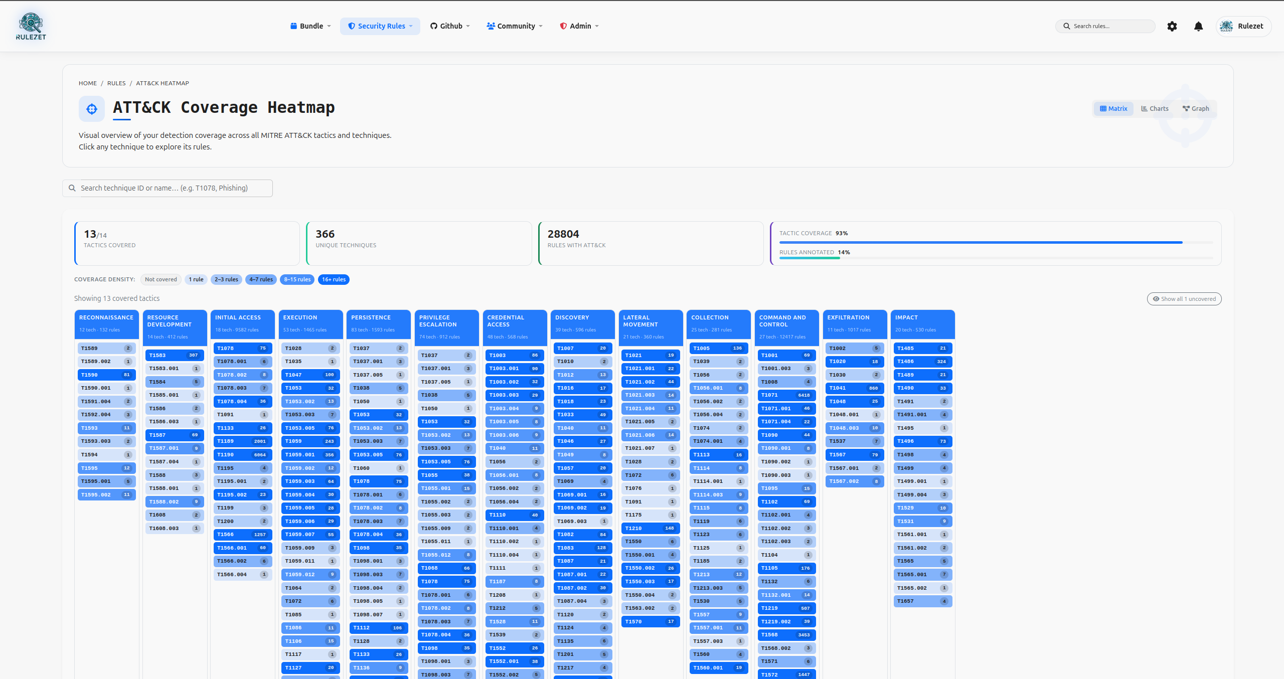The image size is (1284, 679).
Task: Open technique T1590 in Reconnaissance
Action: point(106,375)
